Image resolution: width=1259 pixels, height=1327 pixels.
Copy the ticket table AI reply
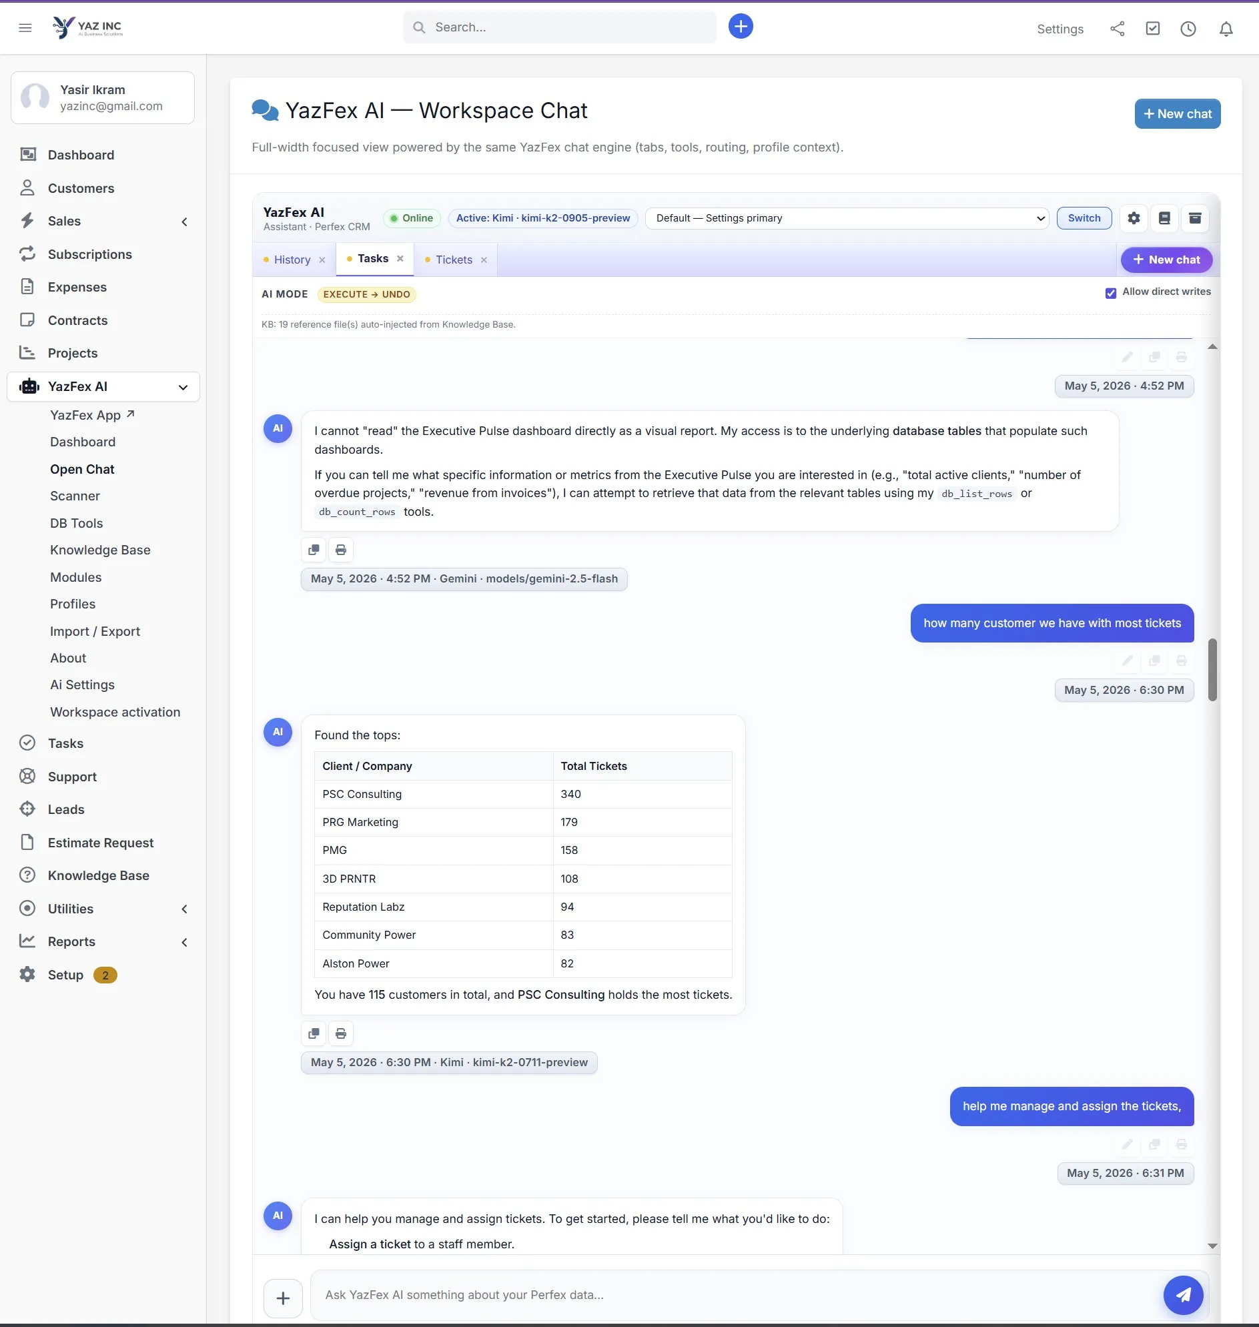tap(314, 1033)
